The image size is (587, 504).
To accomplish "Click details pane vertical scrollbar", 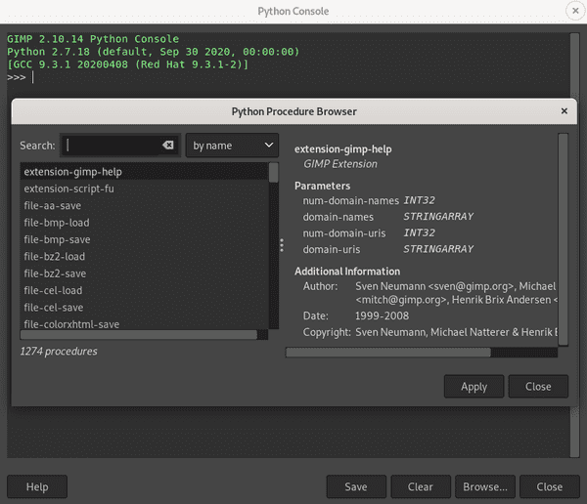I will (564, 239).
